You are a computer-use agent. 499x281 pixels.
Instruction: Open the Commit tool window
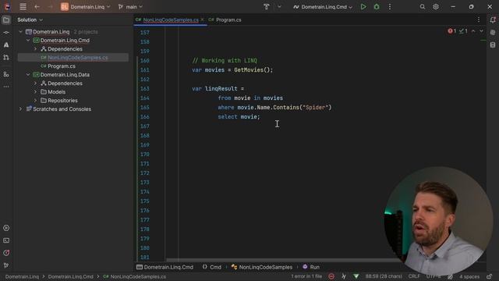pyautogui.click(x=6, y=33)
